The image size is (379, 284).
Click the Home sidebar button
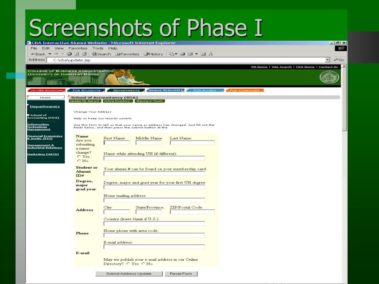coord(46,98)
